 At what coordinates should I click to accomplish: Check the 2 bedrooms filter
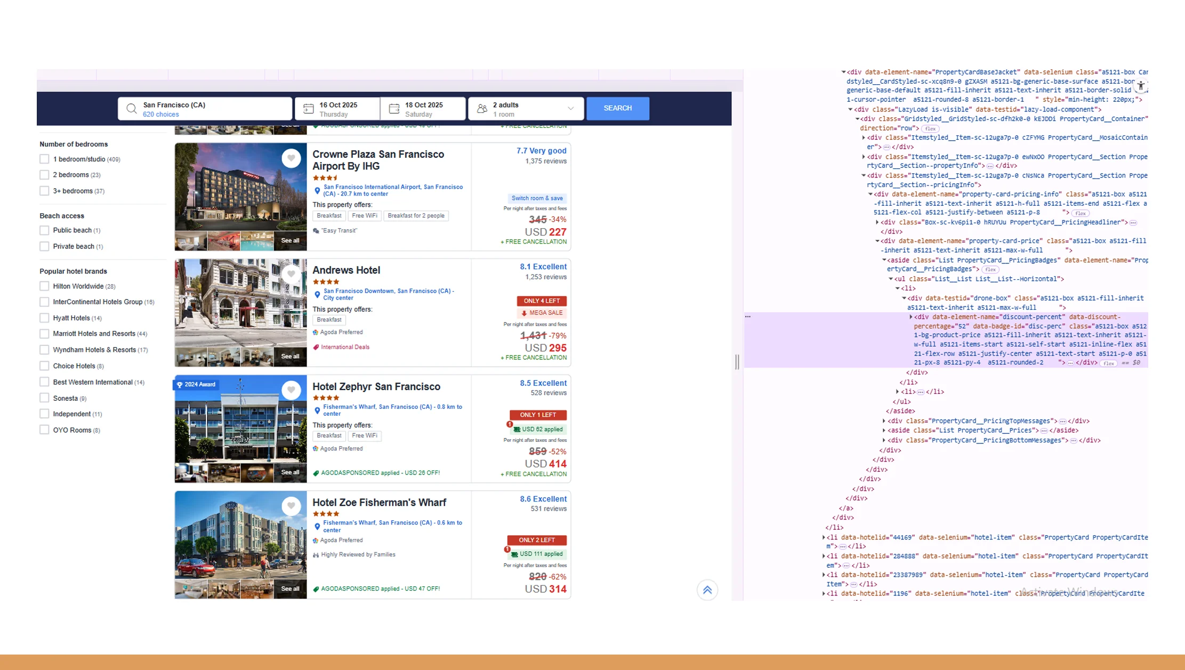pos(44,175)
